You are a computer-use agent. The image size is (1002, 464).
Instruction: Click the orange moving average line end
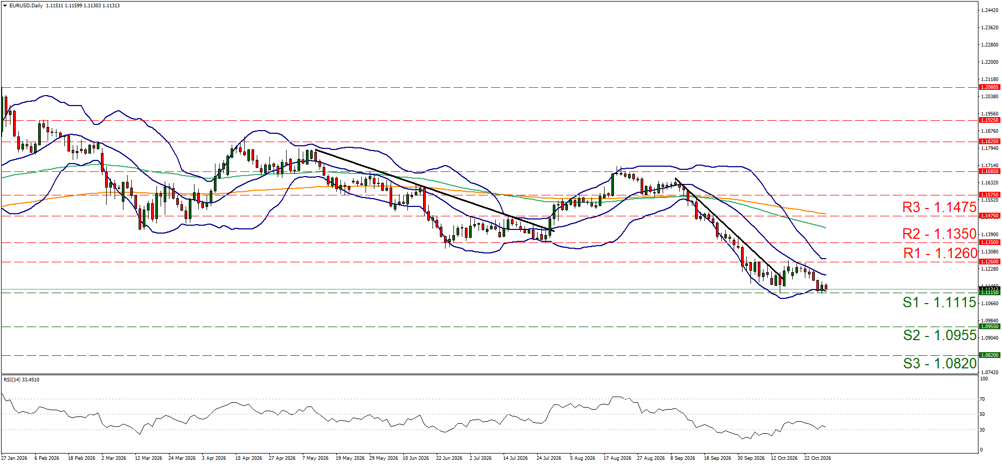[x=824, y=213]
